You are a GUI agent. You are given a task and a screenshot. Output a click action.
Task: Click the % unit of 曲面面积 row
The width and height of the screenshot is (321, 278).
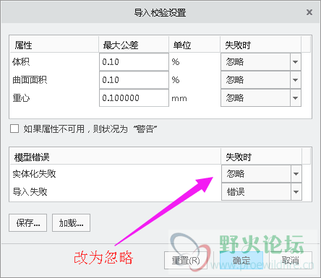click(176, 80)
